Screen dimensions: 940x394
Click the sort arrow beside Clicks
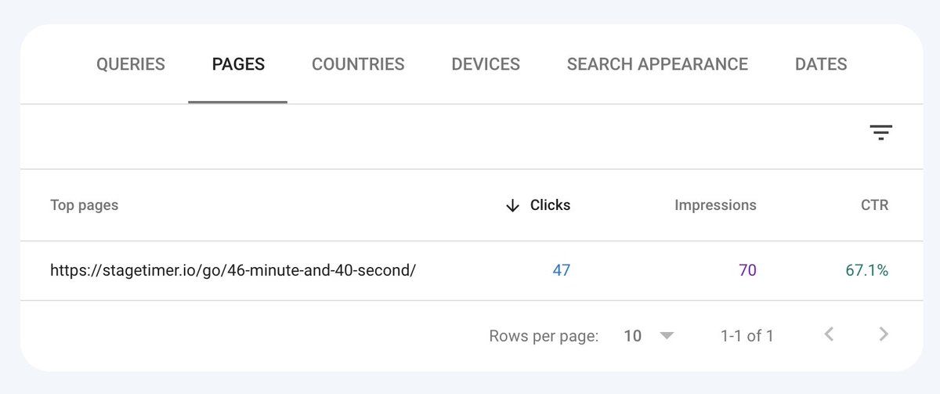point(512,205)
